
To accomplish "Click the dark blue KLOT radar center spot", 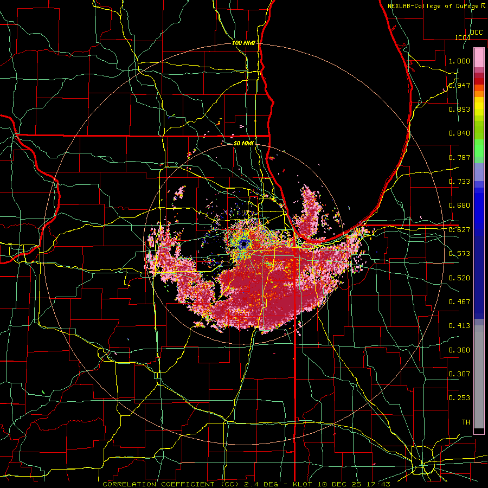I will [243, 245].
